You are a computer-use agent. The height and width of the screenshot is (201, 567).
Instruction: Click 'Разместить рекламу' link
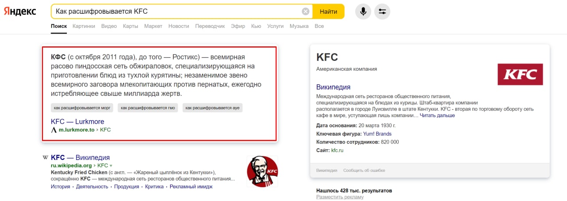(x=340, y=197)
